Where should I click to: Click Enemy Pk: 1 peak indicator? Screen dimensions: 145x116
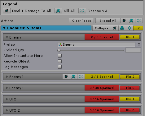130,37
